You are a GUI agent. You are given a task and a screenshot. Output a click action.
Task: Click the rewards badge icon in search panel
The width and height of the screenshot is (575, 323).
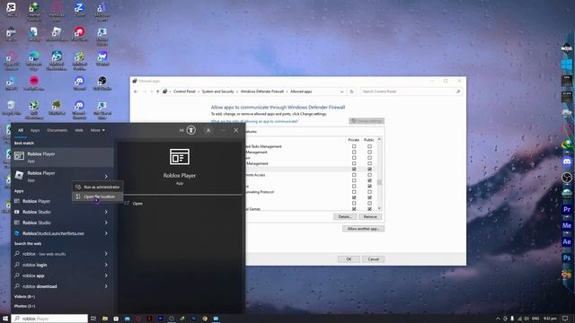pyautogui.click(x=191, y=130)
